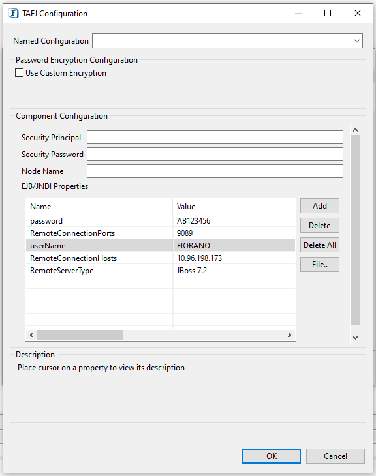Cancel the TAFJ Configuration dialog

[336, 456]
